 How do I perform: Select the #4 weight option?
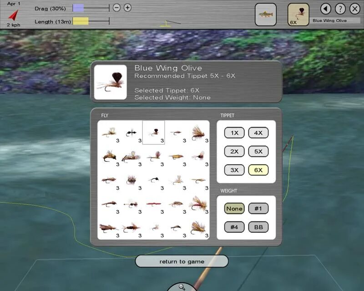click(x=234, y=226)
